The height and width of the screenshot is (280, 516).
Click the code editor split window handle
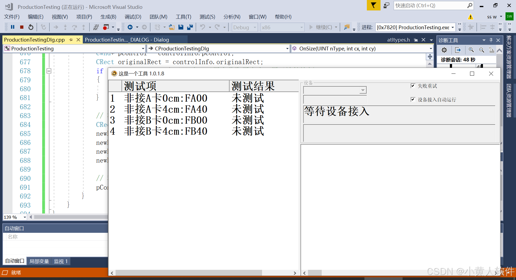pos(430,57)
